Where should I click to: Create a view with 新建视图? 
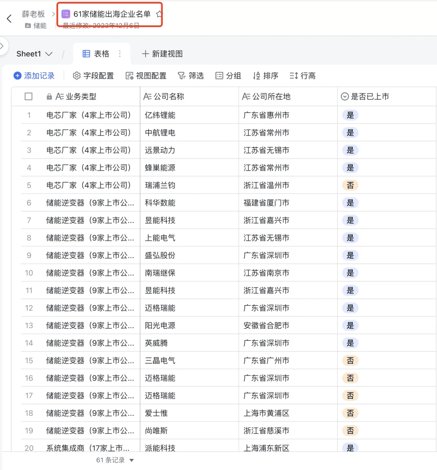tap(162, 53)
